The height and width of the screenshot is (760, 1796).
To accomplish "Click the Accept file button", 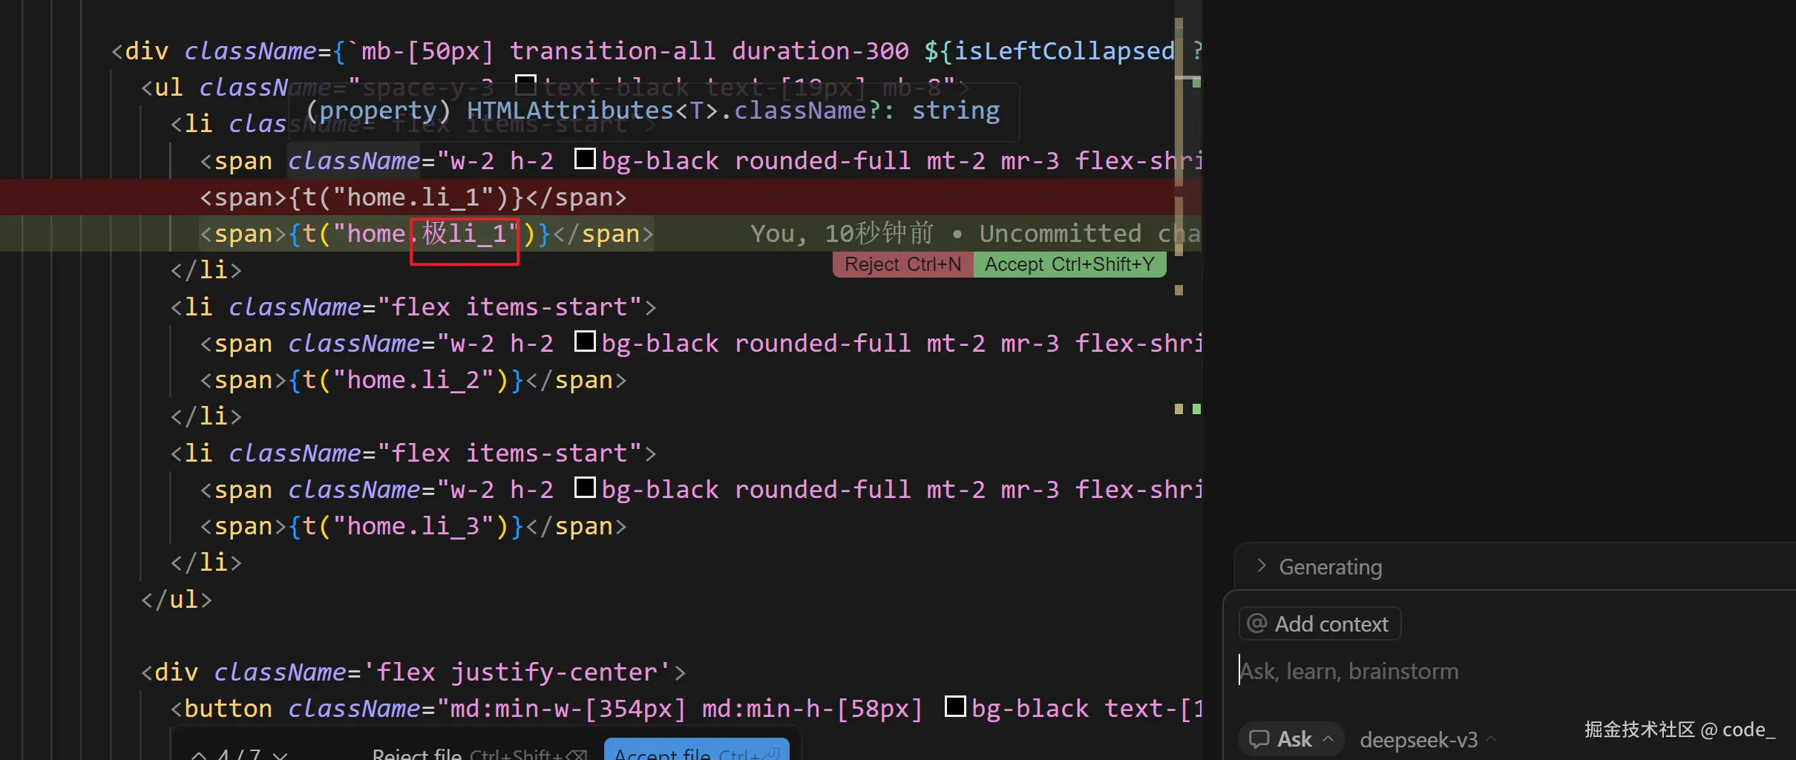I will (x=696, y=753).
